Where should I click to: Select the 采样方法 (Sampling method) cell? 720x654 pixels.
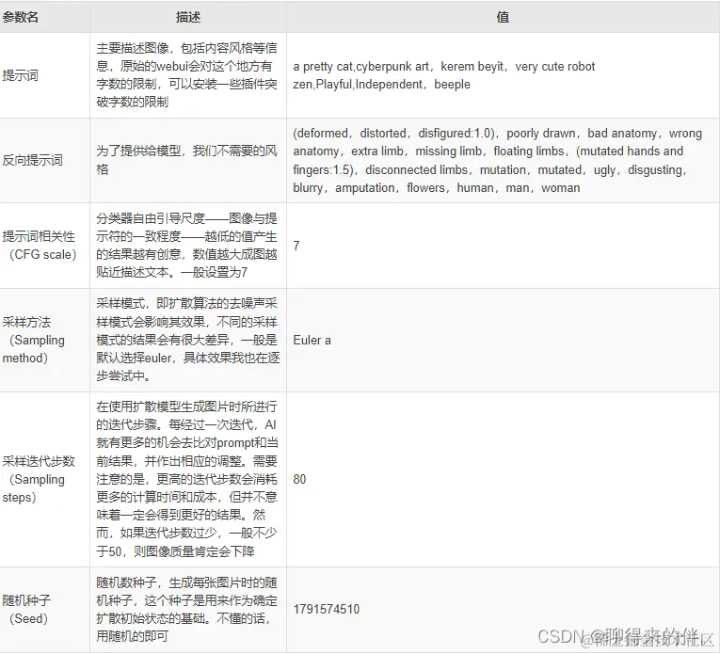pos(44,340)
